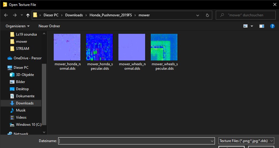Click Downloads in the breadcrumb path
This screenshot has height=148, width=279.
coord(74,15)
